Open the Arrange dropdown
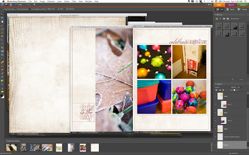The width and height of the screenshot is (249, 155). (51, 9)
